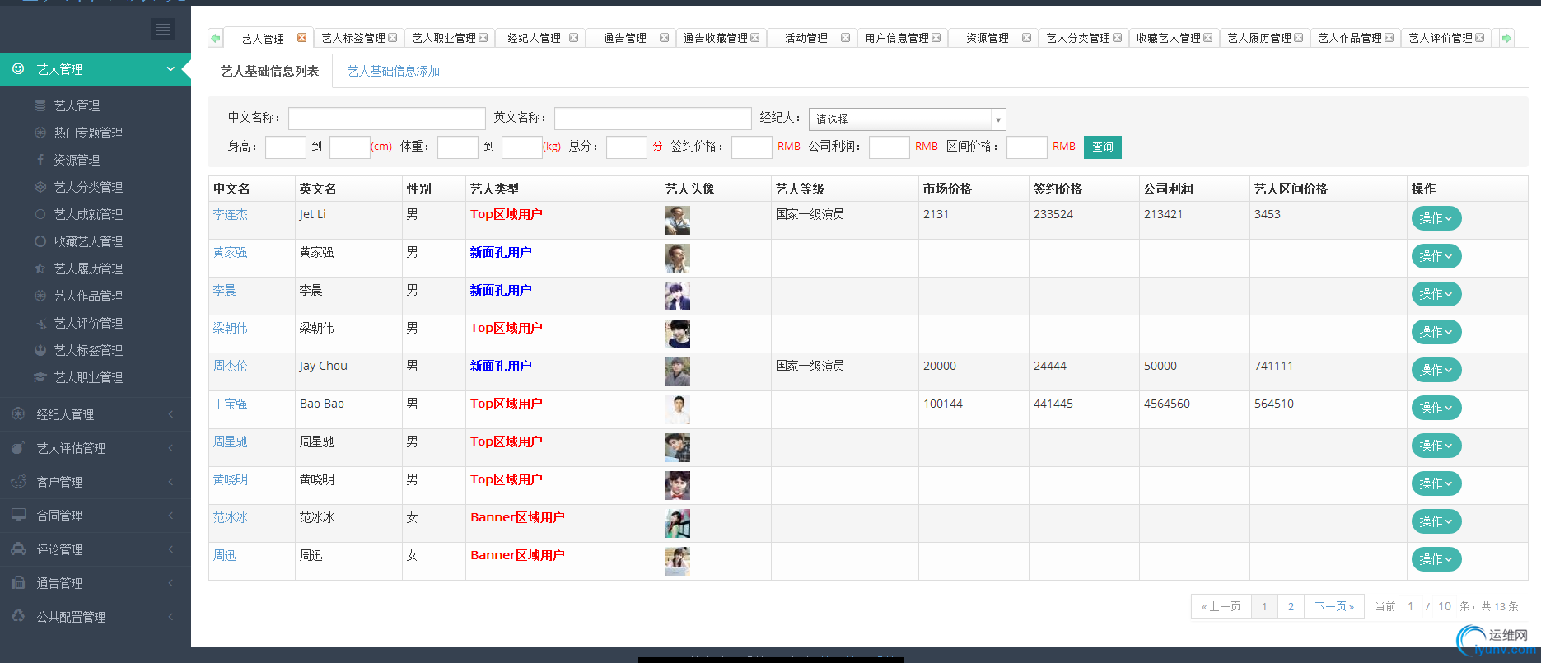Focus the 中文名称 search field
This screenshot has width=1541, height=663.
point(386,119)
